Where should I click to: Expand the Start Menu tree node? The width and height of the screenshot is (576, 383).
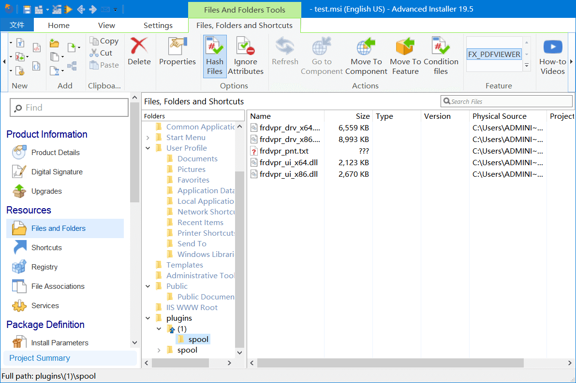pos(148,137)
